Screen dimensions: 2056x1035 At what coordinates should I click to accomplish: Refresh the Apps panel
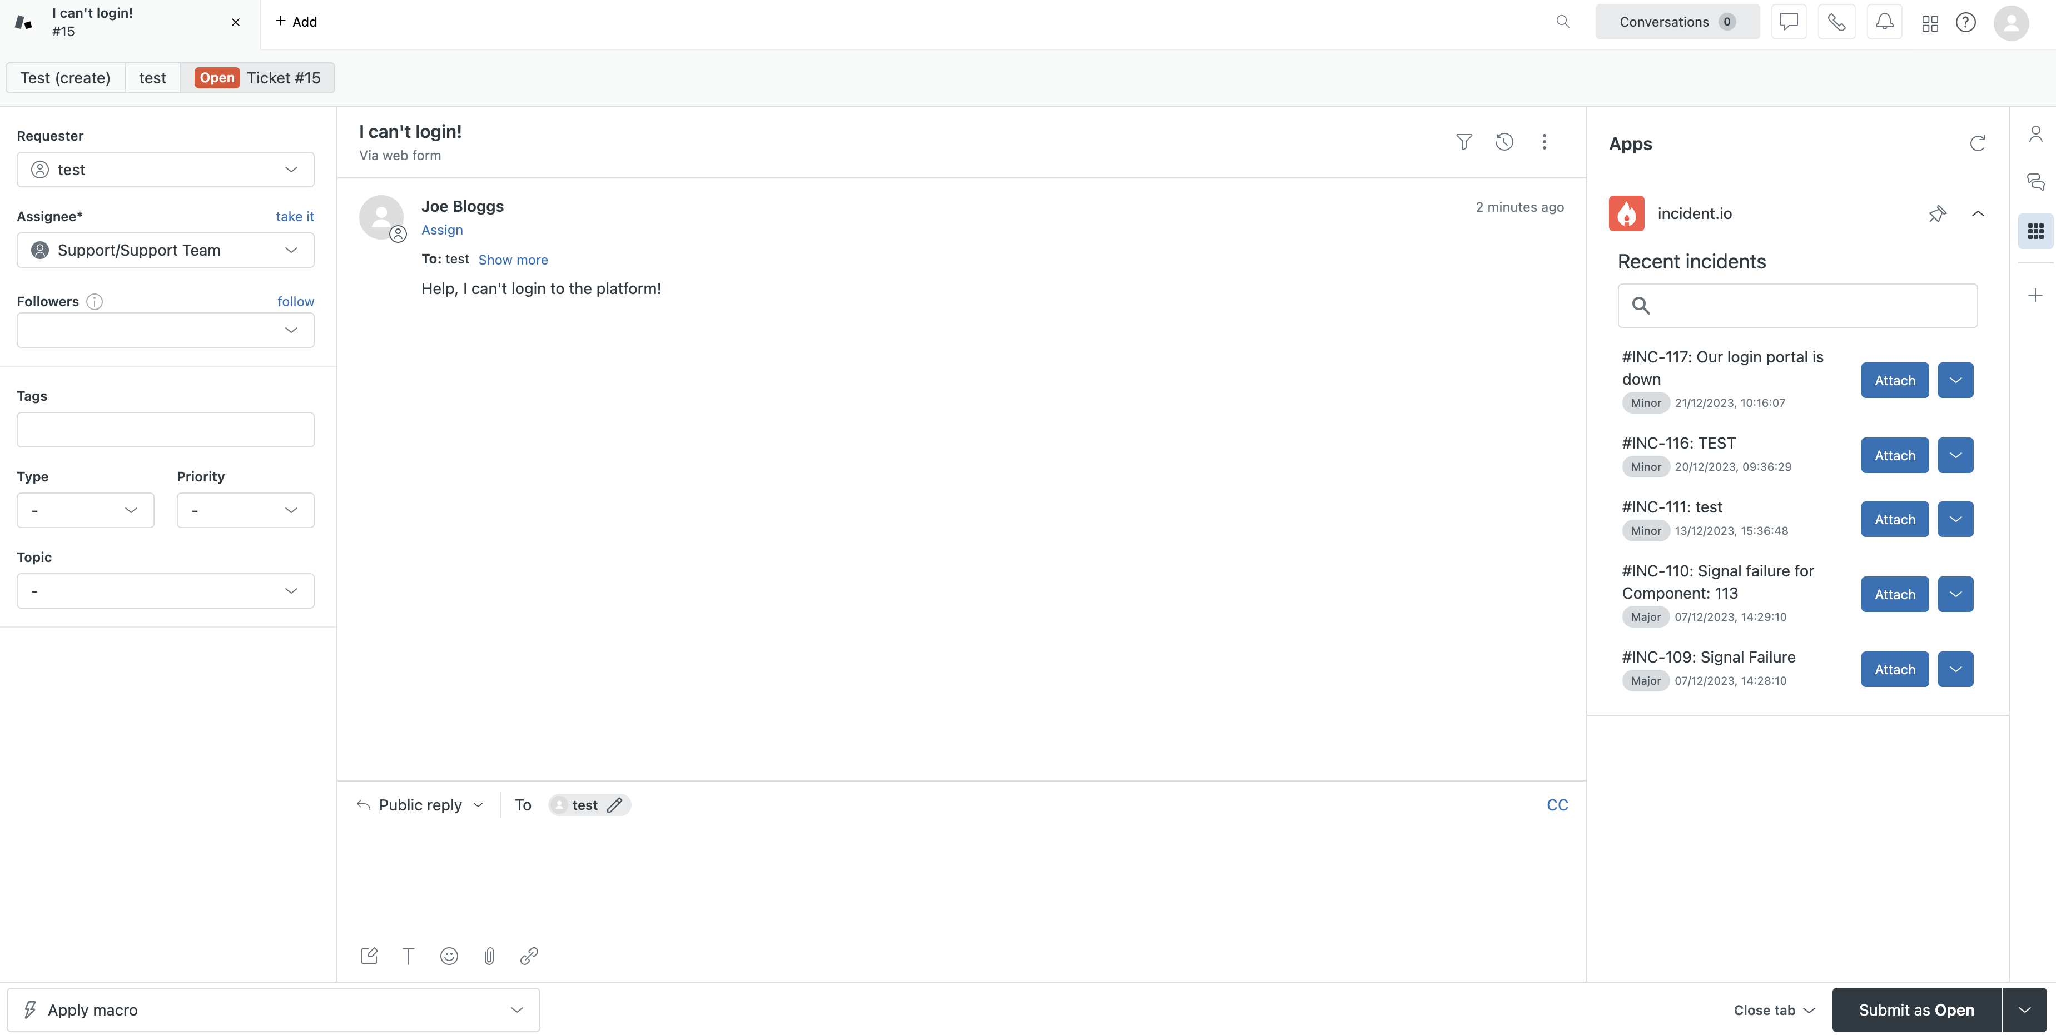tap(1977, 143)
